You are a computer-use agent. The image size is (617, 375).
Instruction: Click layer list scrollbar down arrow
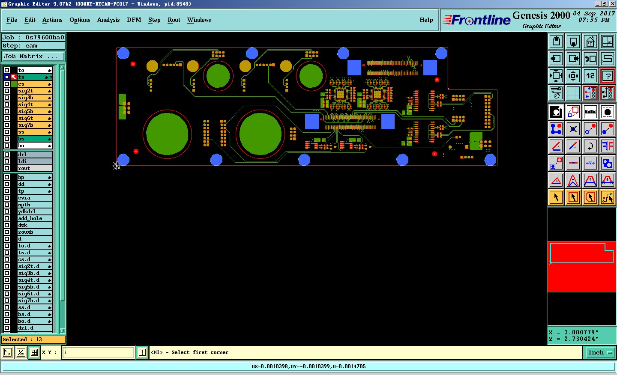(x=63, y=330)
